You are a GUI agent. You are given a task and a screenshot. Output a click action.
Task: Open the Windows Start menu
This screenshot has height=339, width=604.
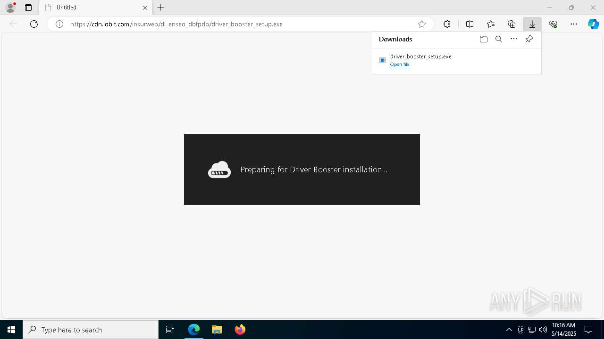click(11, 330)
